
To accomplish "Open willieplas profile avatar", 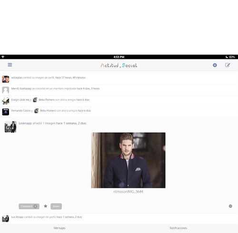I will [x=6, y=79].
